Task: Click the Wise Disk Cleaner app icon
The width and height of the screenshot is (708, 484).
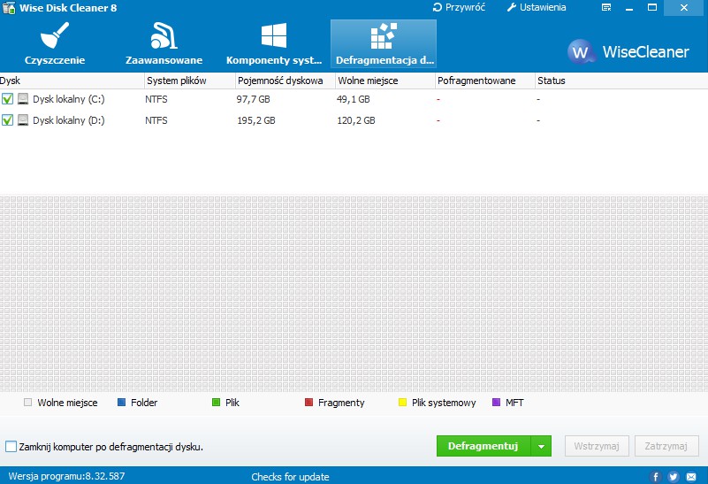Action: coord(9,8)
